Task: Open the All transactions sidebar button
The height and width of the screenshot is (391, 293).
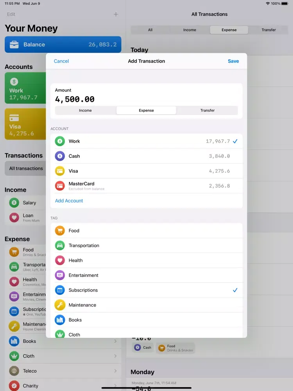Action: (x=25, y=168)
